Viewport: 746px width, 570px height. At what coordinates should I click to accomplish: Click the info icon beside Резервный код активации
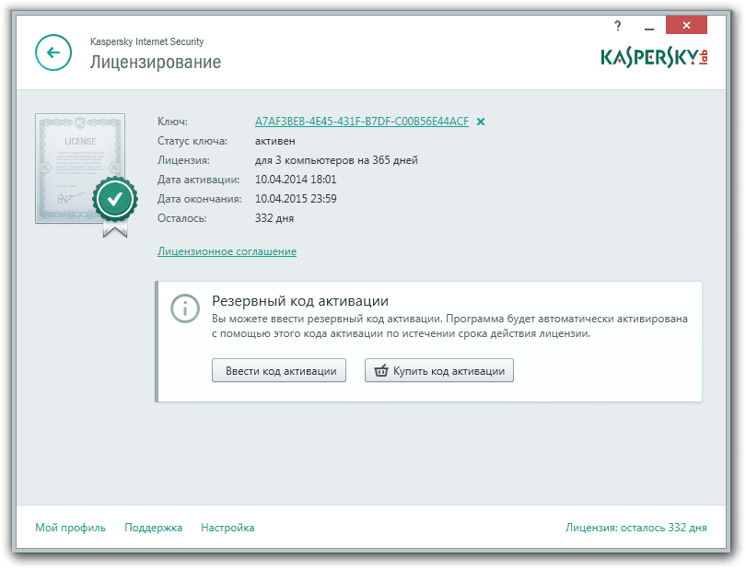point(185,308)
